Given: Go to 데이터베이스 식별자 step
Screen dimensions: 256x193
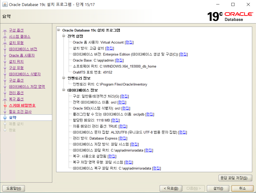Looking at the screenshot, I should click(x=25, y=74).
